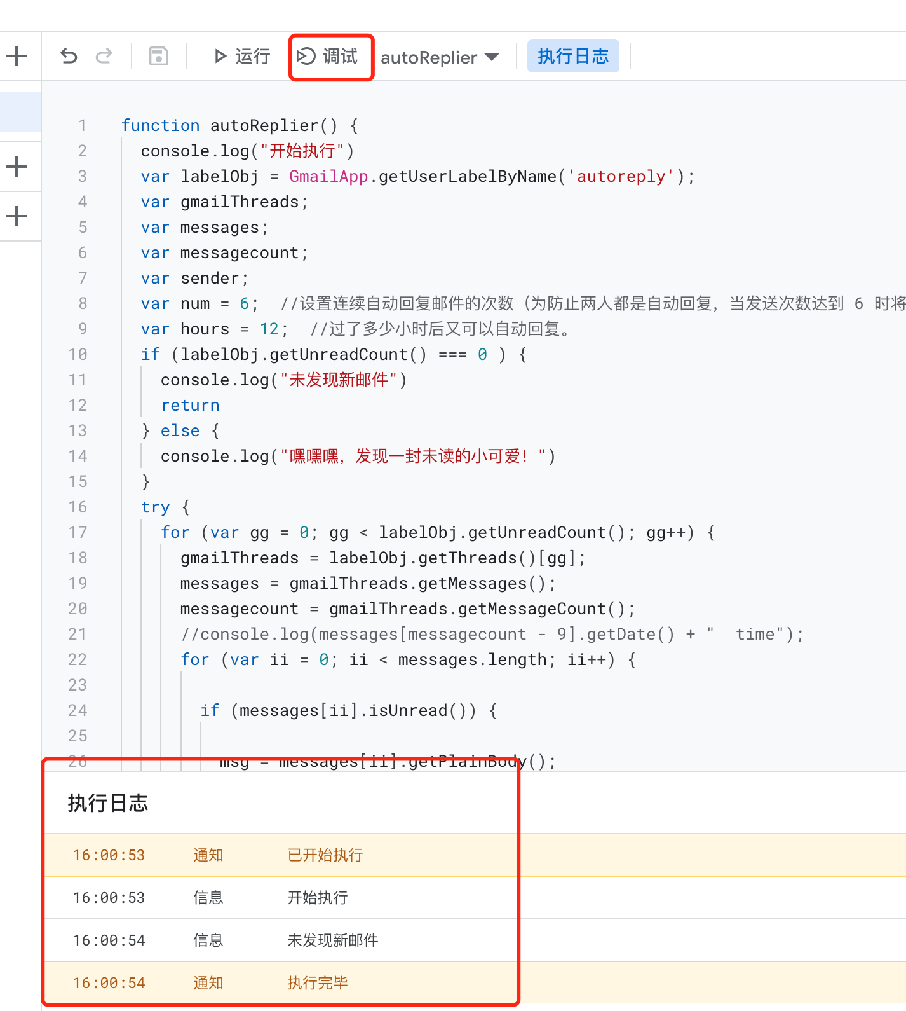Select the 开始执行 info log message
Screen dimensions: 906x1011
coord(318,898)
